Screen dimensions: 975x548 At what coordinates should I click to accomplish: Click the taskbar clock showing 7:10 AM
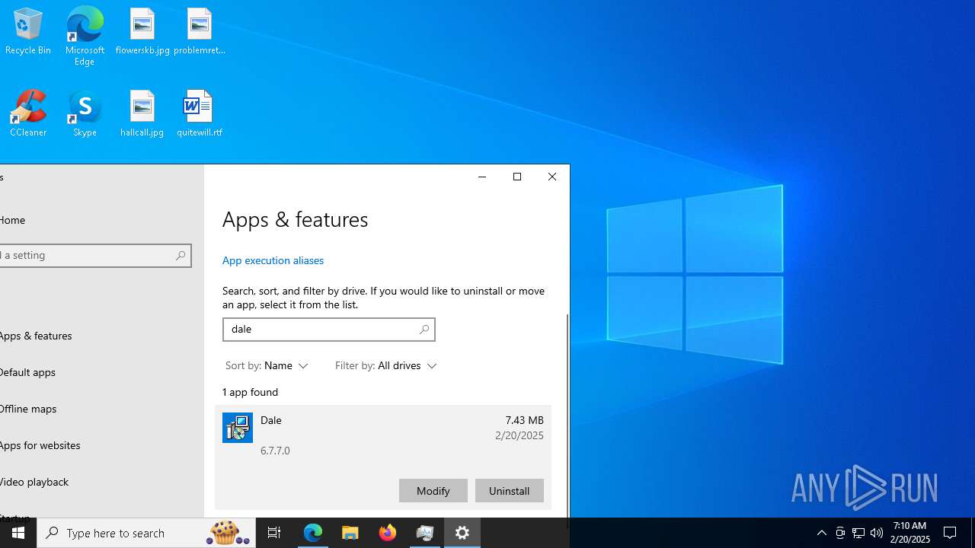pos(909,533)
